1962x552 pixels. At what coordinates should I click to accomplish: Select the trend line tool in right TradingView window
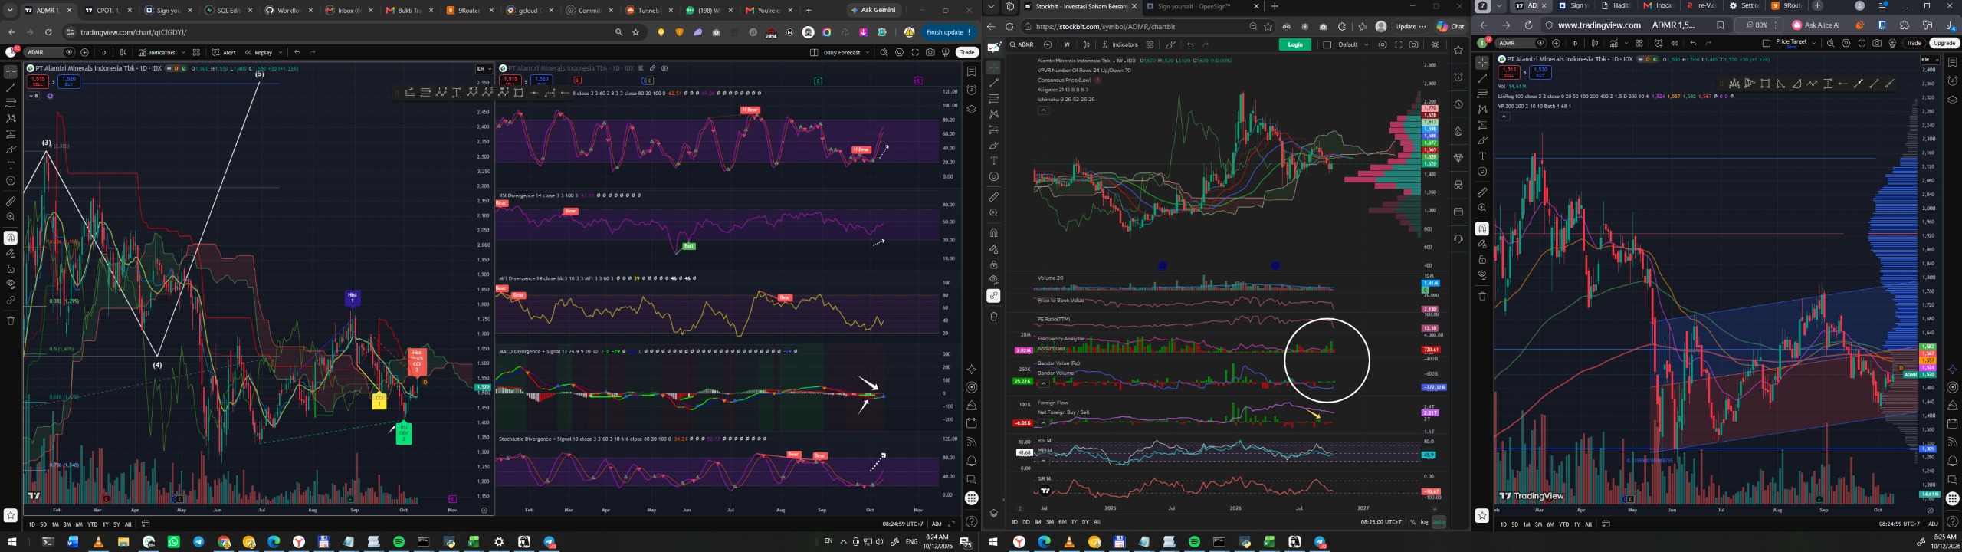(x=1482, y=78)
